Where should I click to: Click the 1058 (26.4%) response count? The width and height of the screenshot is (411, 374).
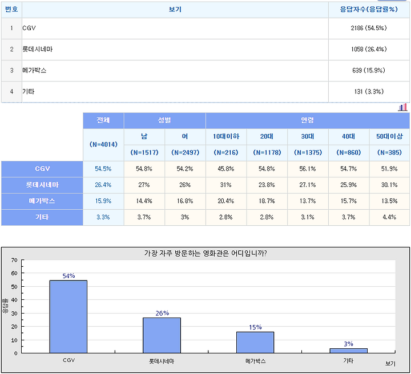click(369, 49)
